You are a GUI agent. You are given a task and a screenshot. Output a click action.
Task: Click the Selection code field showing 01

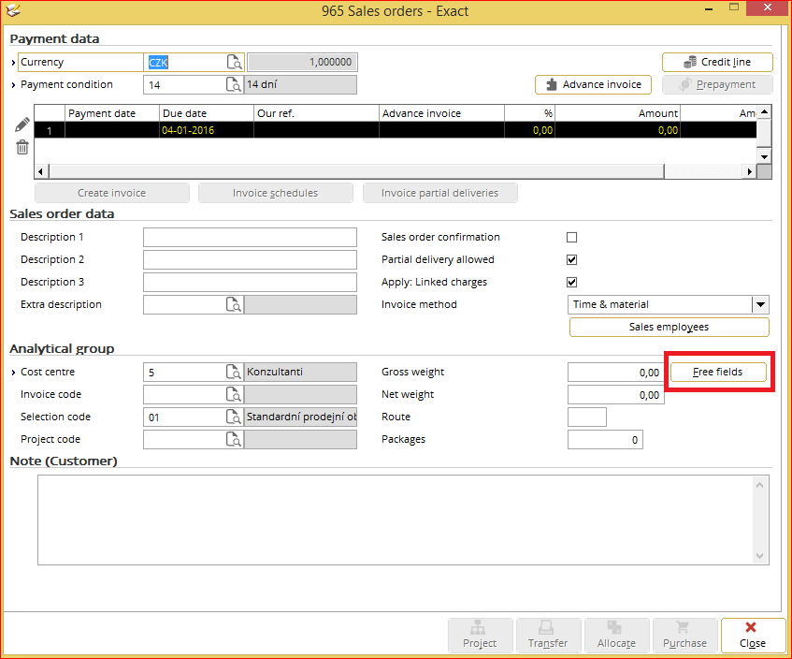pyautogui.click(x=185, y=417)
